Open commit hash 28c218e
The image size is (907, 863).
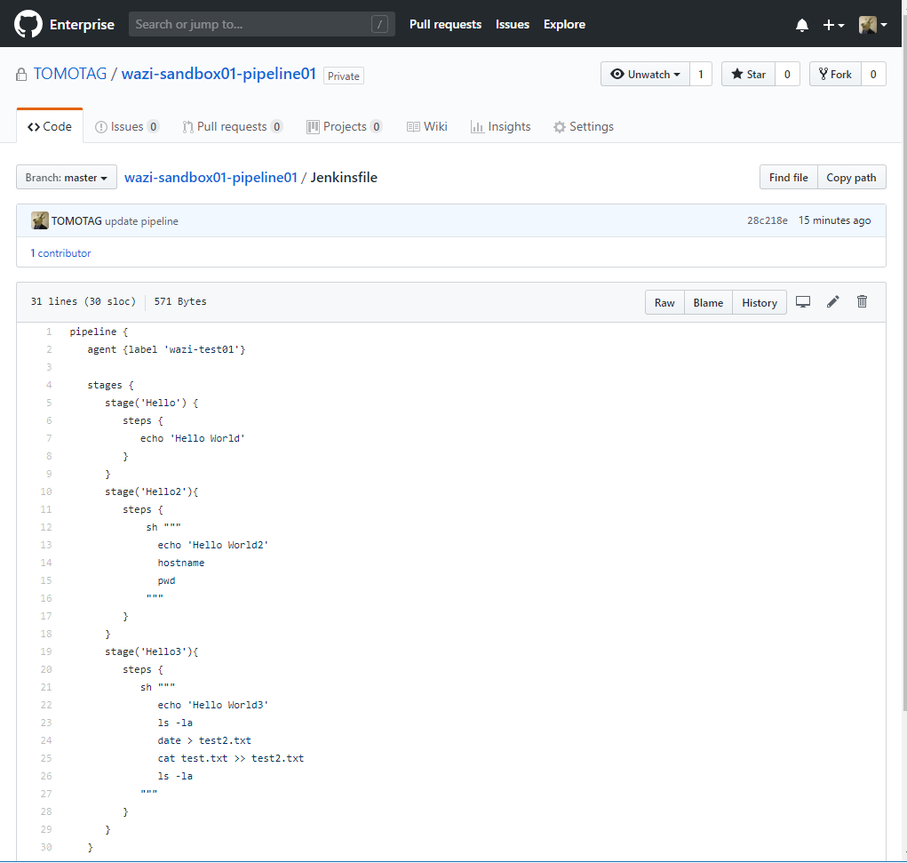coord(767,220)
